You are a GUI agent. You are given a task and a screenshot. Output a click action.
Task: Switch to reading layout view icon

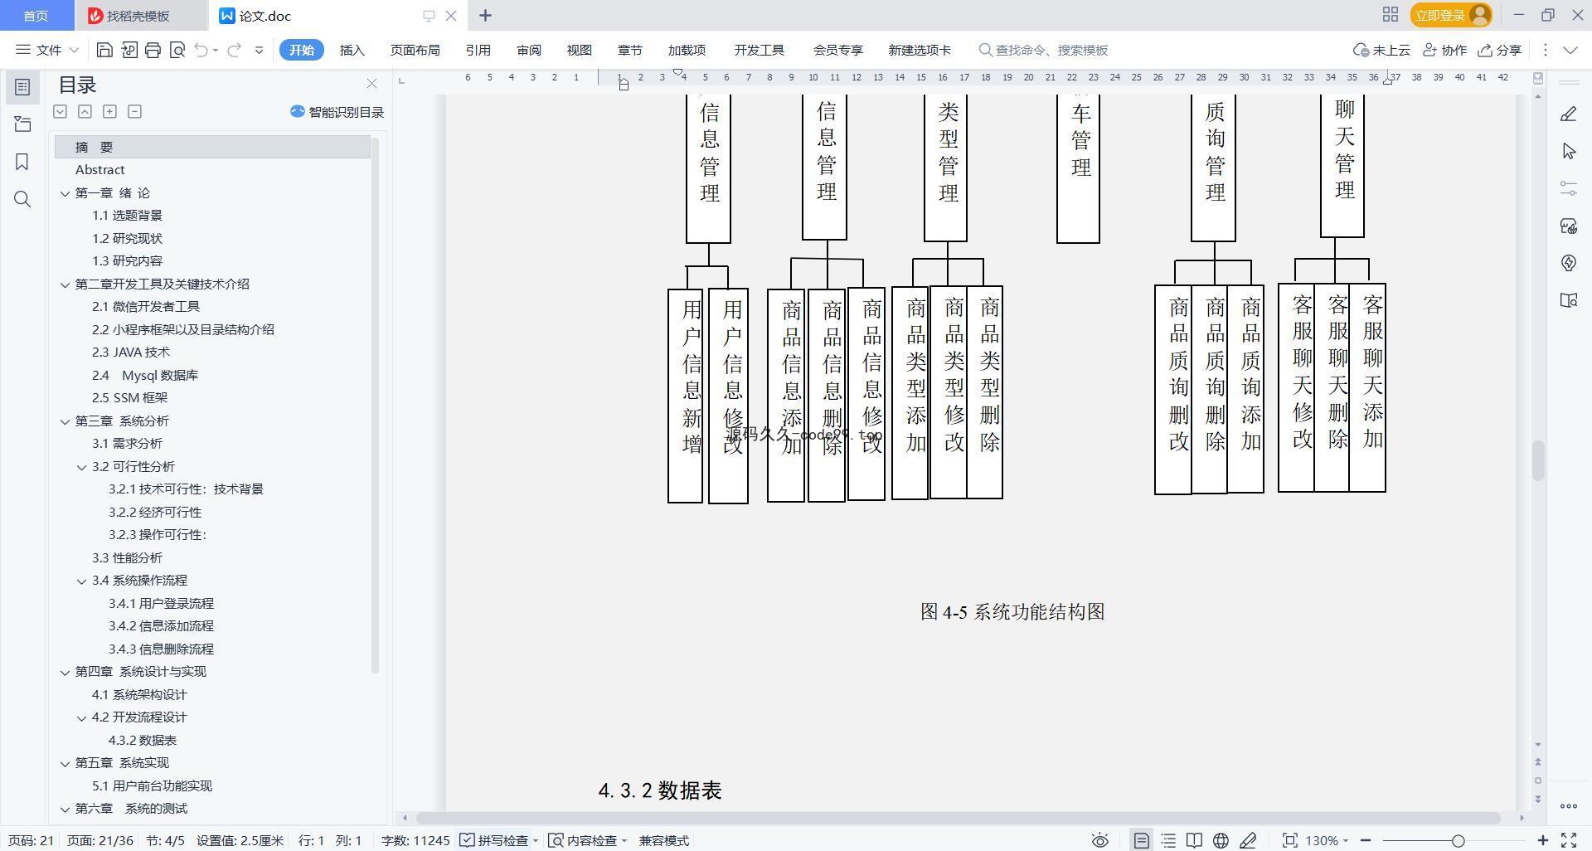click(x=1194, y=840)
